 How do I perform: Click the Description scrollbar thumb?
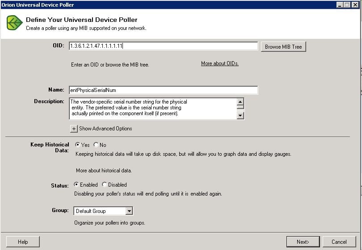[240, 107]
